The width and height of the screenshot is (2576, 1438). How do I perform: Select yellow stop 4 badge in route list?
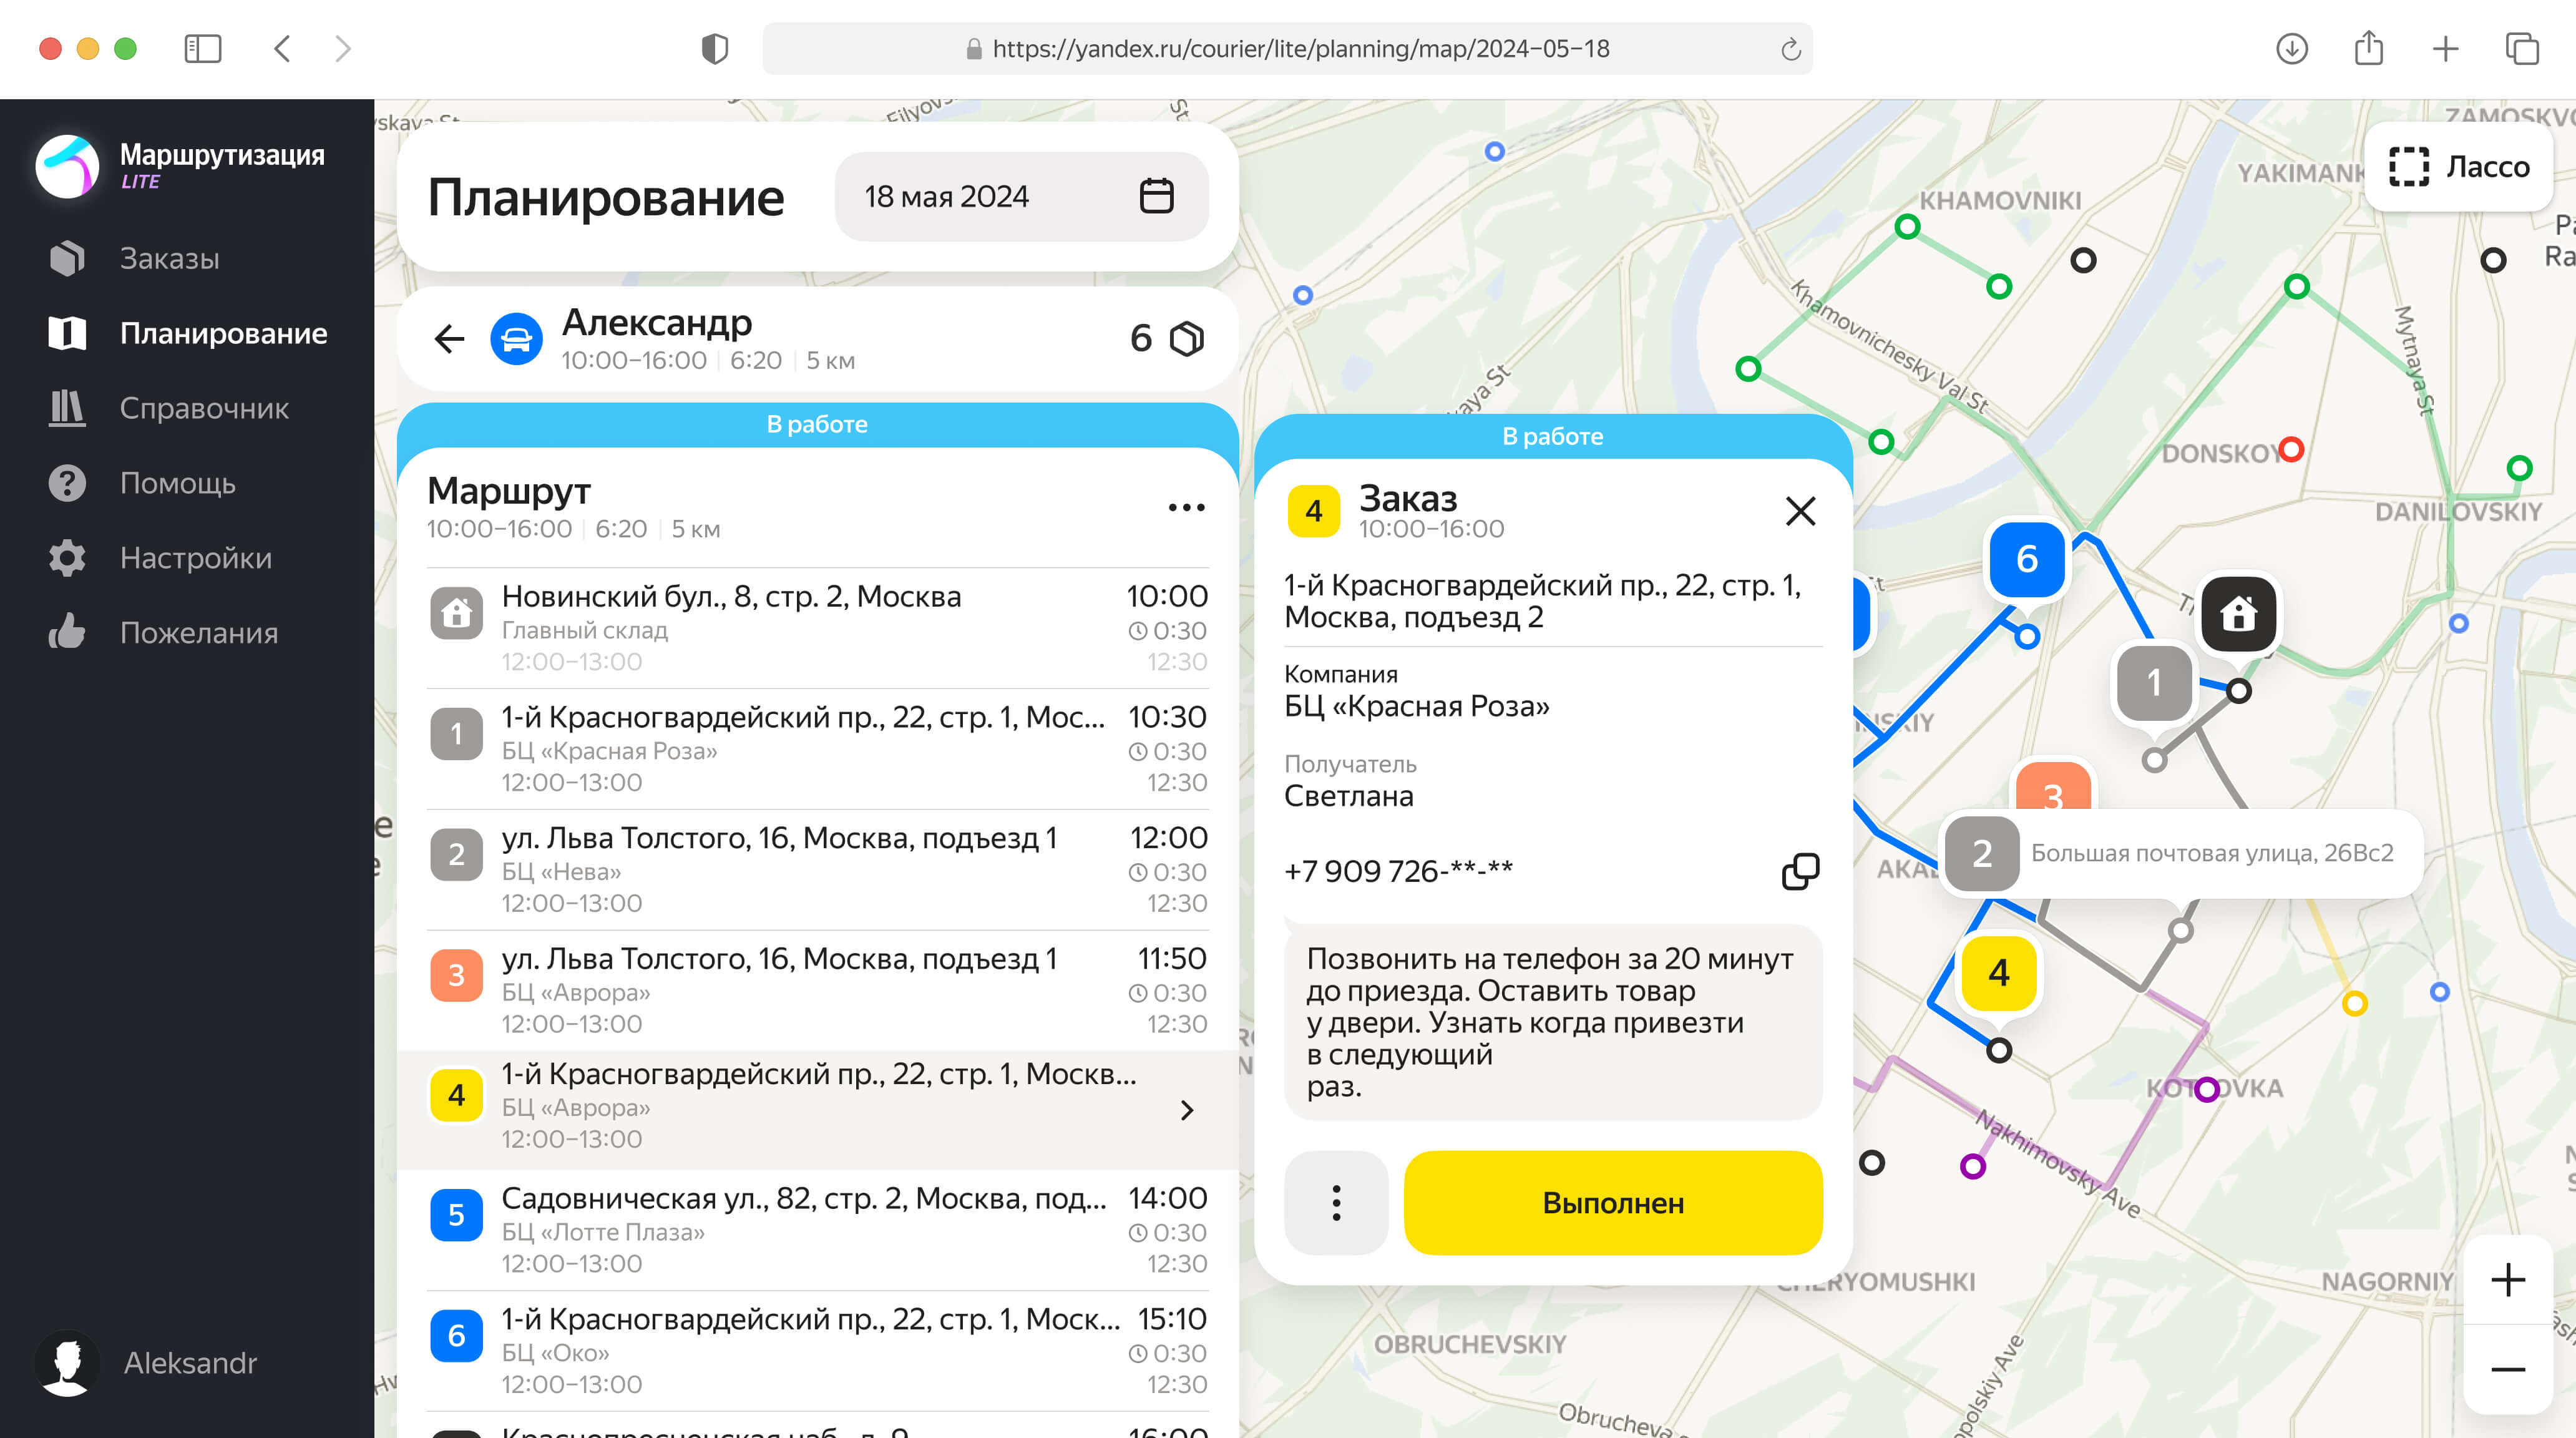[x=456, y=1095]
